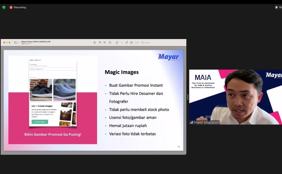
Task: Open the Share options icon
Action: pyautogui.click(x=110, y=43)
